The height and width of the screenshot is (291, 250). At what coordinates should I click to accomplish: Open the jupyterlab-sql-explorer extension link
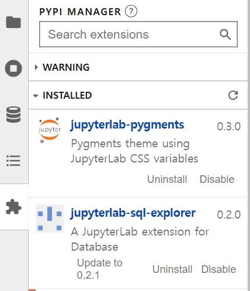point(133,213)
